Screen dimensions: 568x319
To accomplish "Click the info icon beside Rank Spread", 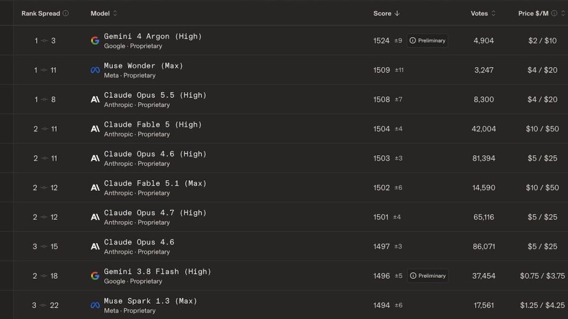I will (x=65, y=13).
